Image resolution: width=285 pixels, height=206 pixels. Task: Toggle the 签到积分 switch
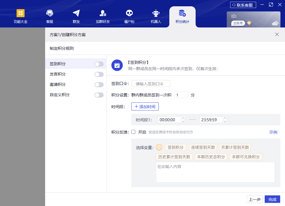(99, 64)
